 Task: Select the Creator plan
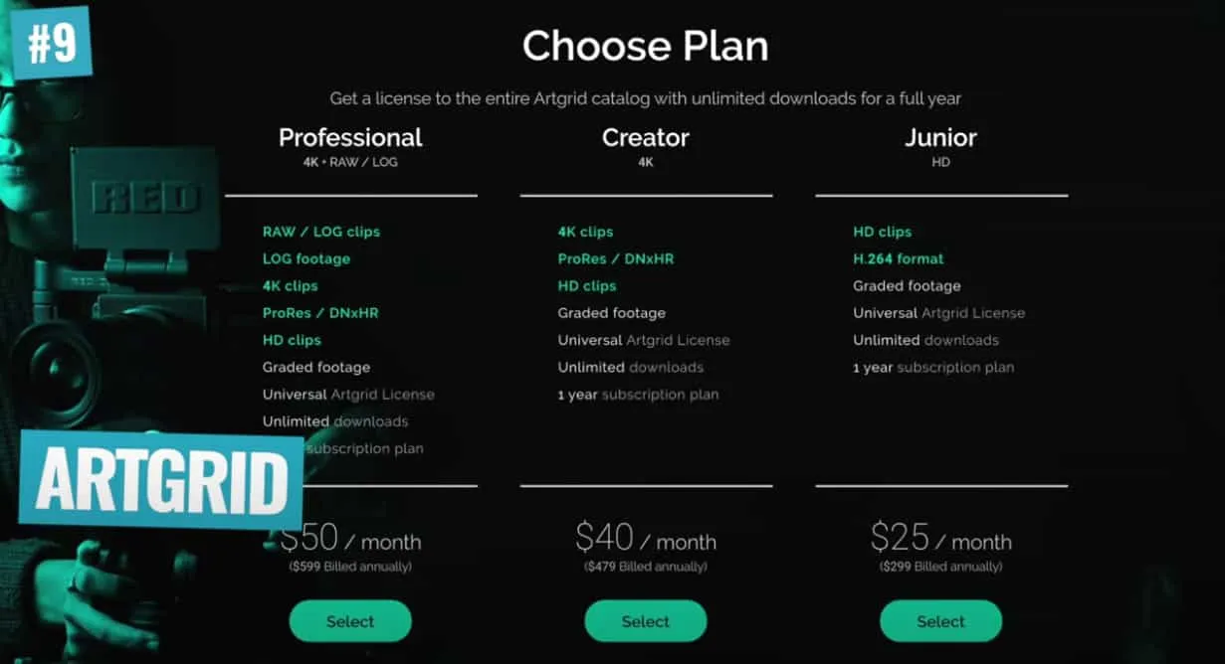646,621
